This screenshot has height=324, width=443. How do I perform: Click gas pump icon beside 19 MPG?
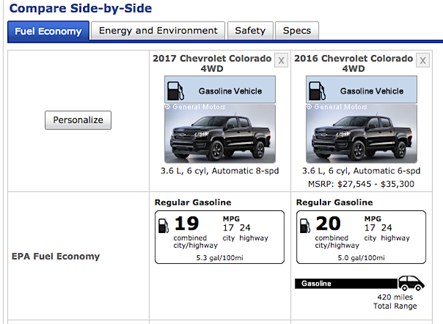pos(163,226)
